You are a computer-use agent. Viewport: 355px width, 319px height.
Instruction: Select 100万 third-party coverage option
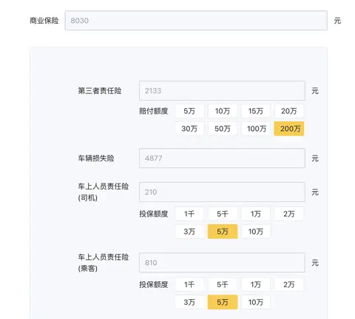(256, 129)
